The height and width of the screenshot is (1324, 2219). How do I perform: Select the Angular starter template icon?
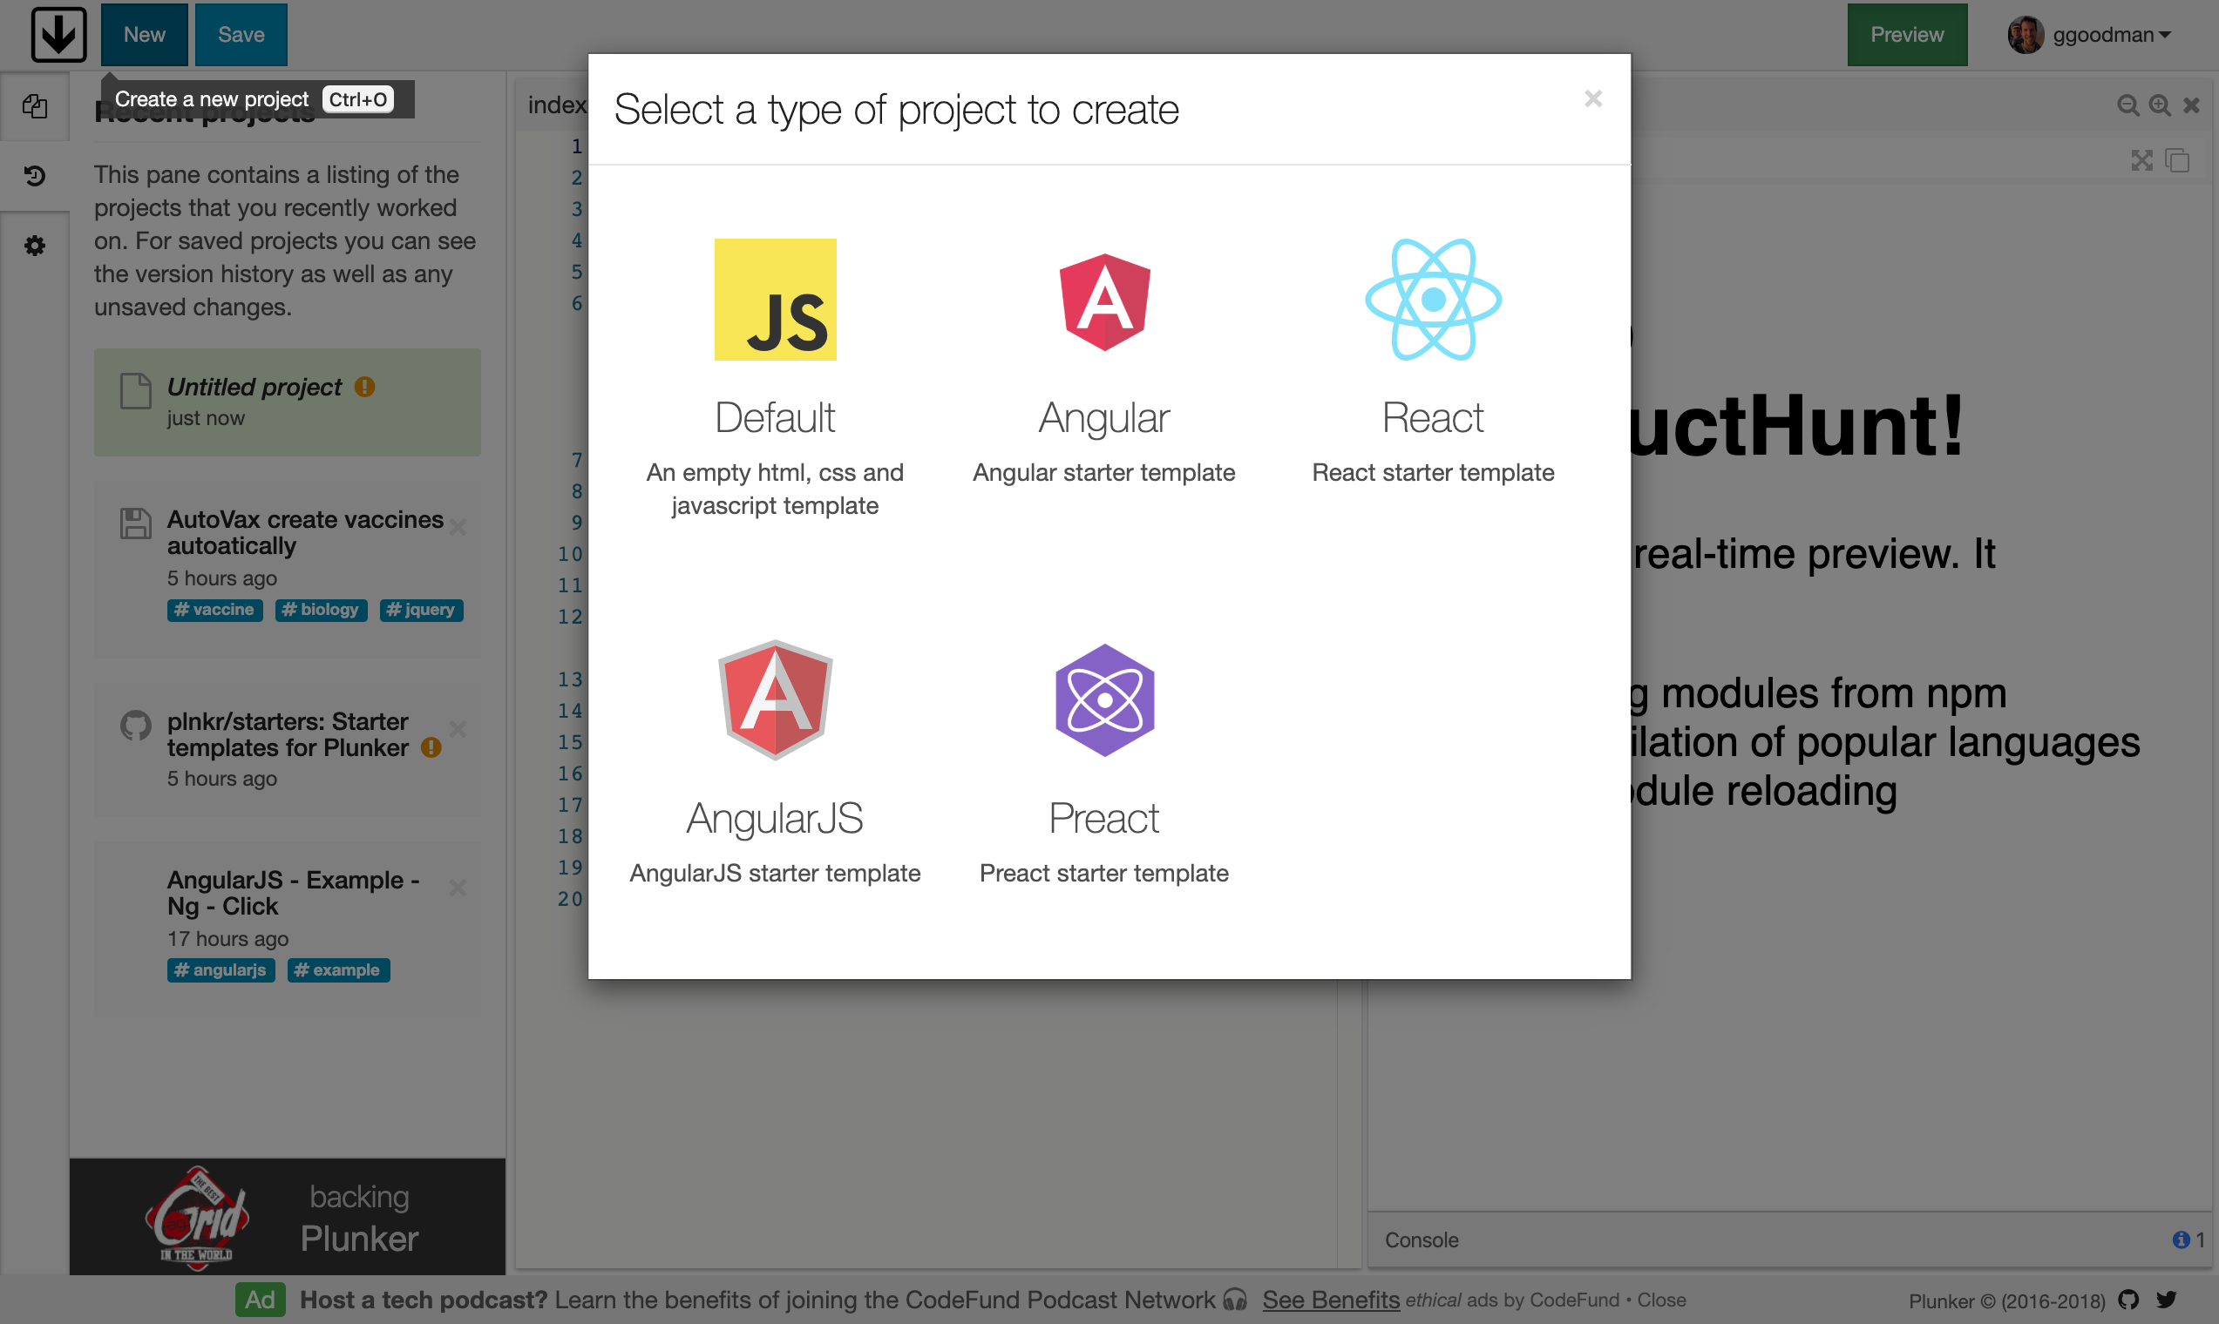pos(1104,301)
